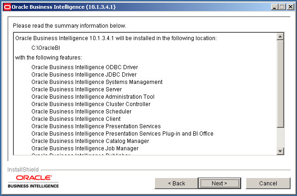Click the Oracle Business Intelligence logo
Viewport: 297px width, 196px height.
[x=33, y=181]
